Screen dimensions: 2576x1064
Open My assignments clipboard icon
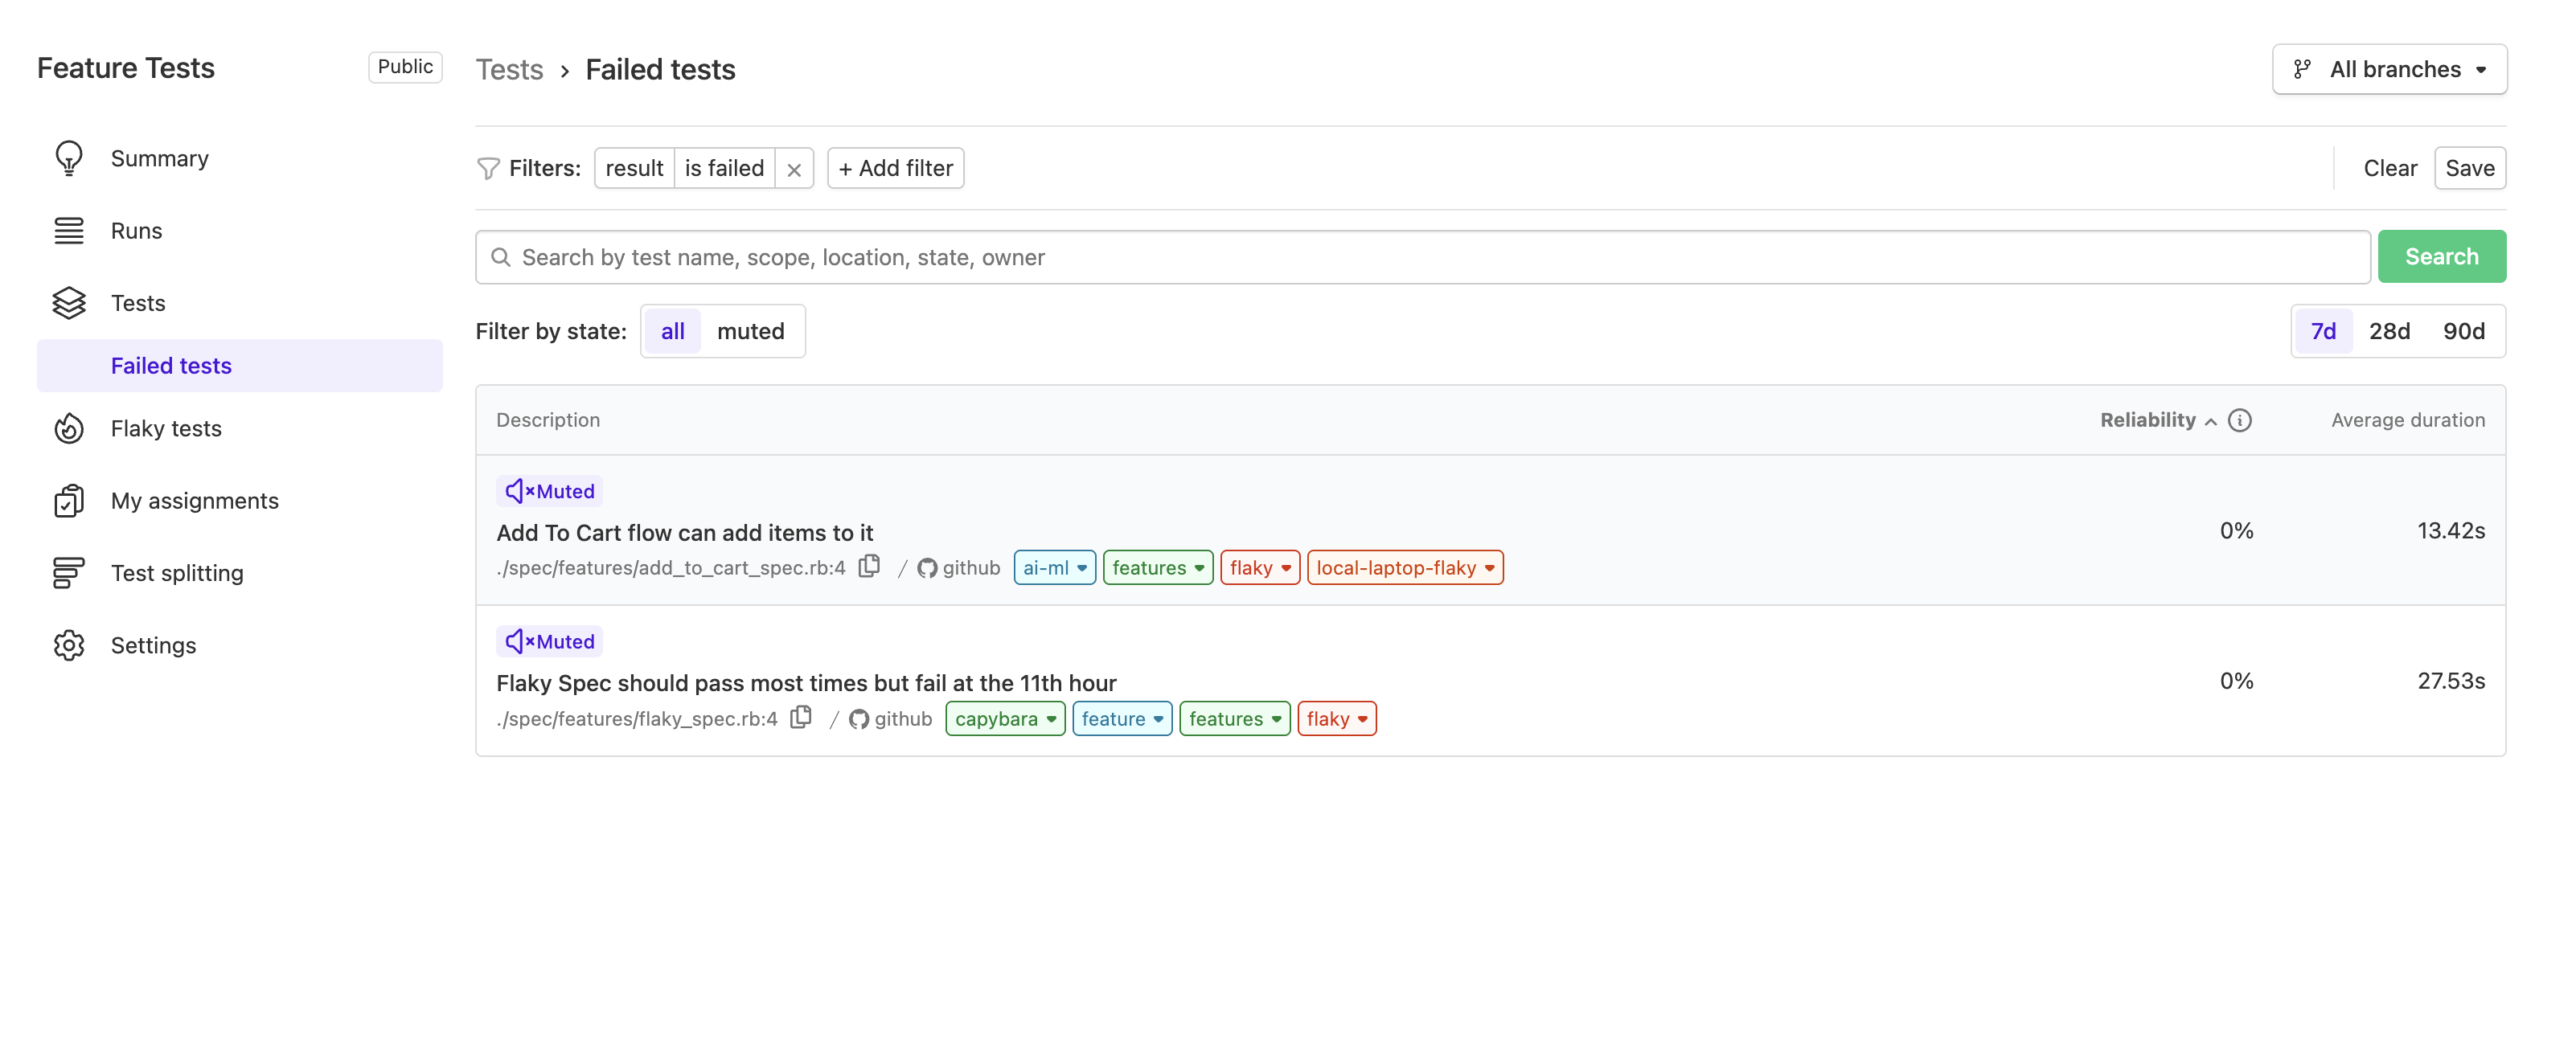click(68, 500)
